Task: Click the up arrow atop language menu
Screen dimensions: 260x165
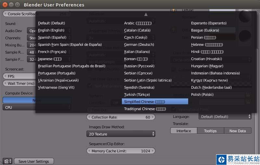Action: point(146,15)
